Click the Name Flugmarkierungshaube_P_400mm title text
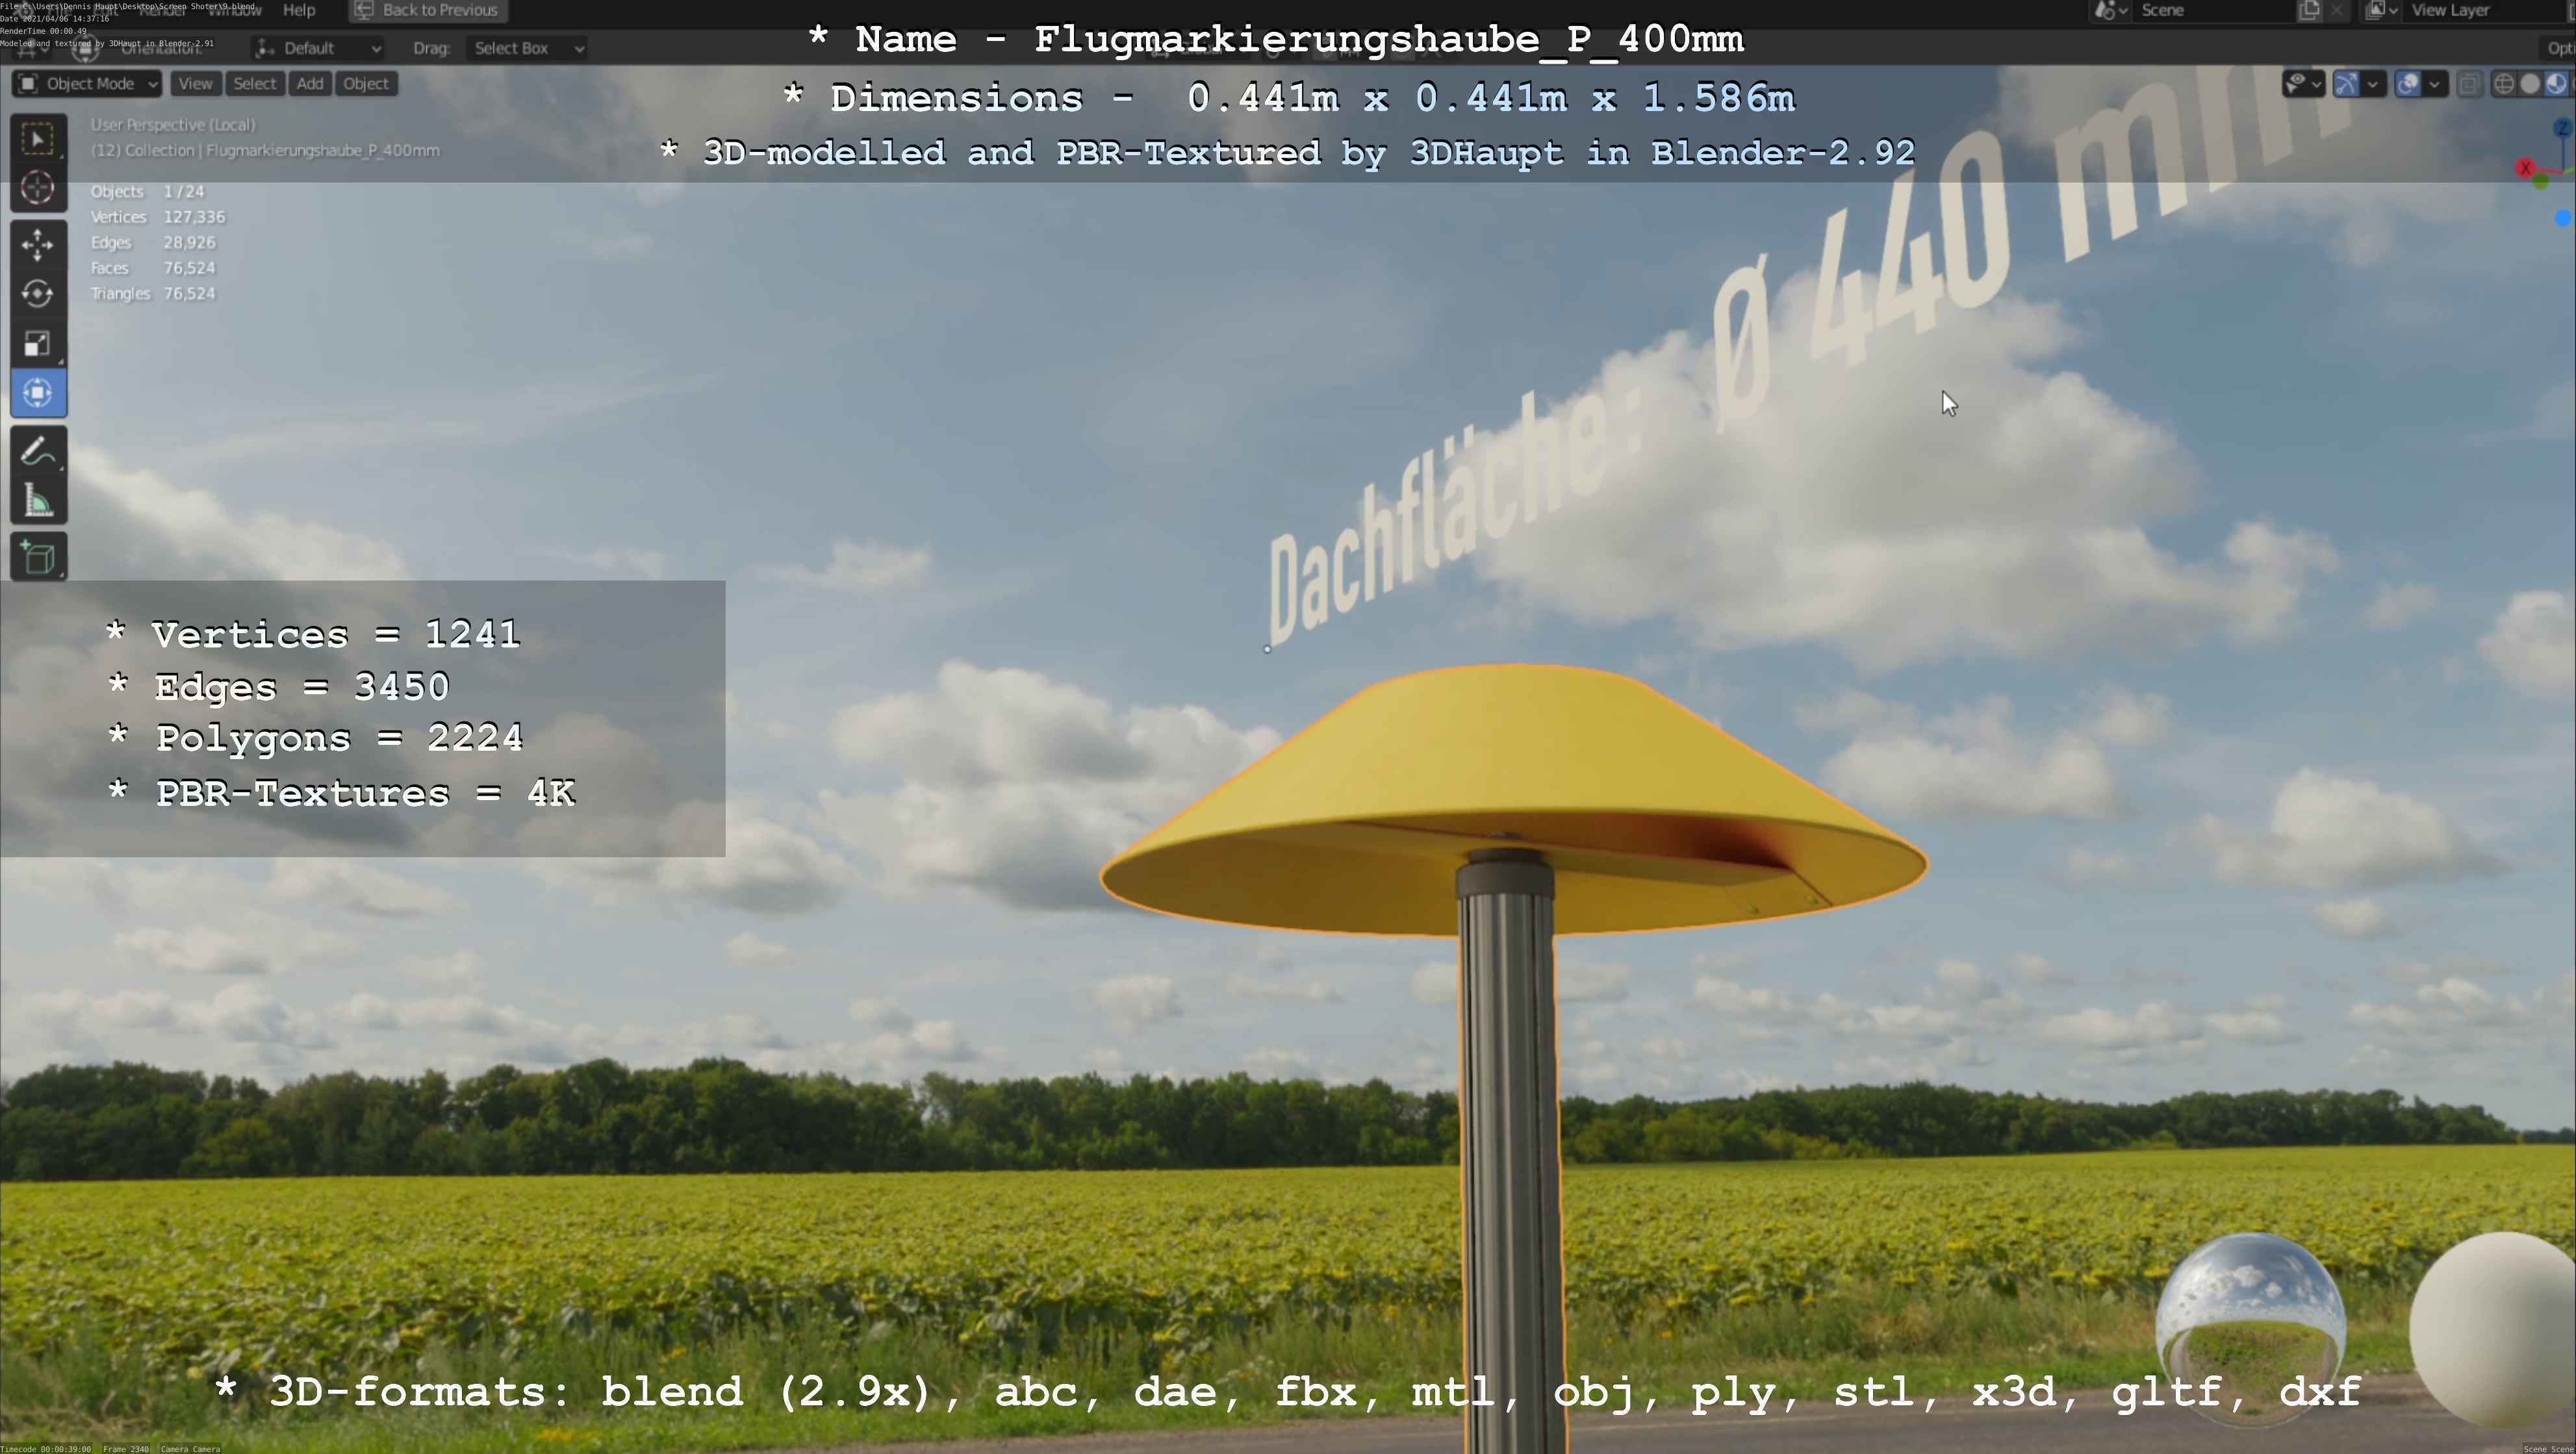 click(1276, 40)
